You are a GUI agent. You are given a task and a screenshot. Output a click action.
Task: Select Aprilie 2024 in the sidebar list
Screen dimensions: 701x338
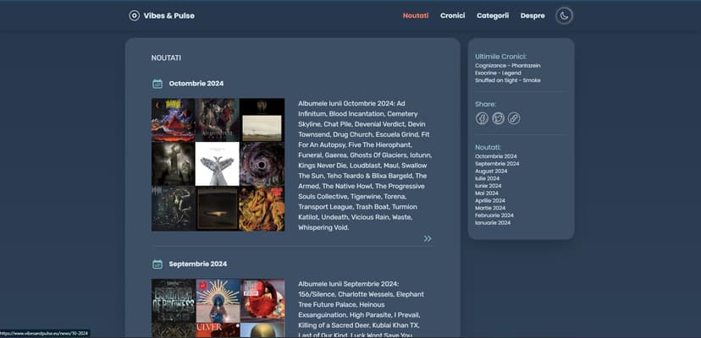[490, 200]
